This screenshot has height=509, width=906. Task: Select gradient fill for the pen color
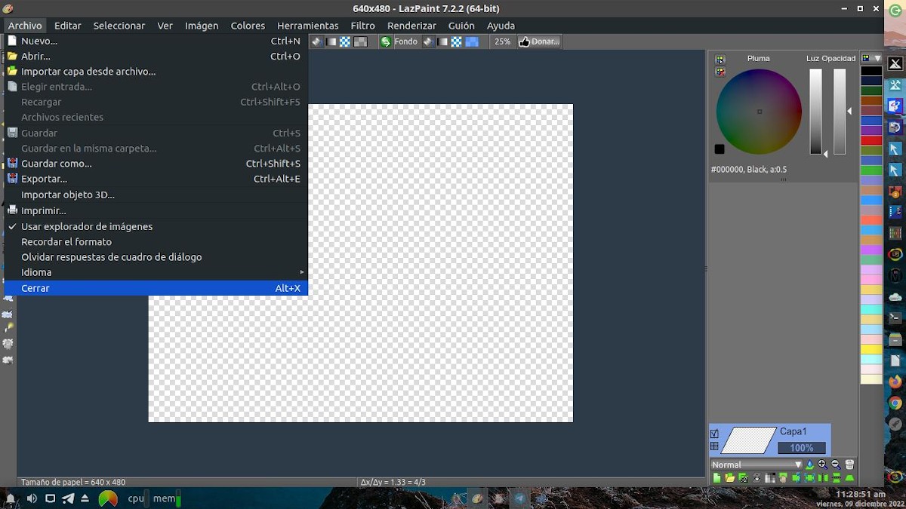[331, 41]
